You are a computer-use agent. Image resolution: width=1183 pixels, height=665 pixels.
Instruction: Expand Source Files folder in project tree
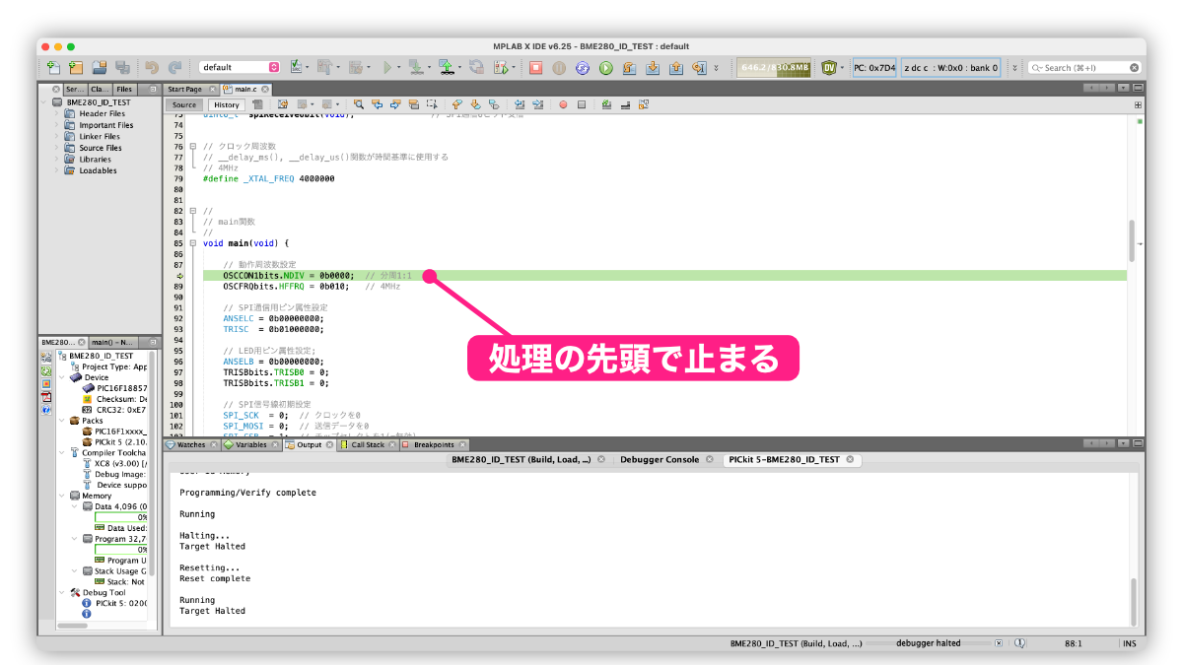click(57, 148)
